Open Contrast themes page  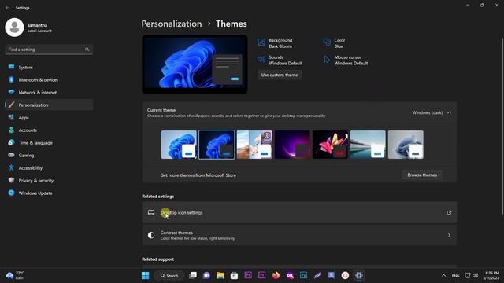click(x=299, y=235)
